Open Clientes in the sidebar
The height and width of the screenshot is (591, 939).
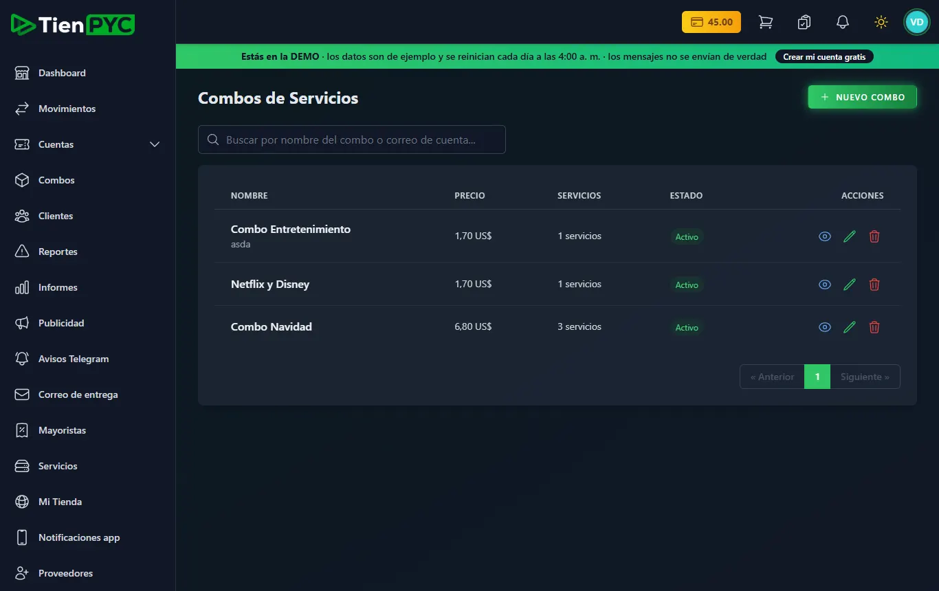(x=88, y=216)
